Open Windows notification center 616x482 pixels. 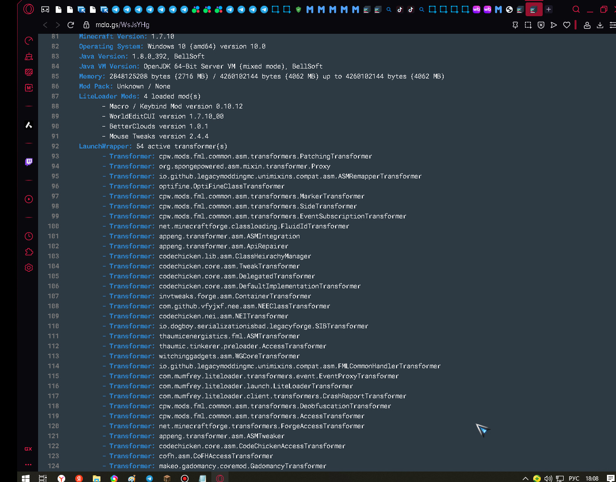coord(611,478)
